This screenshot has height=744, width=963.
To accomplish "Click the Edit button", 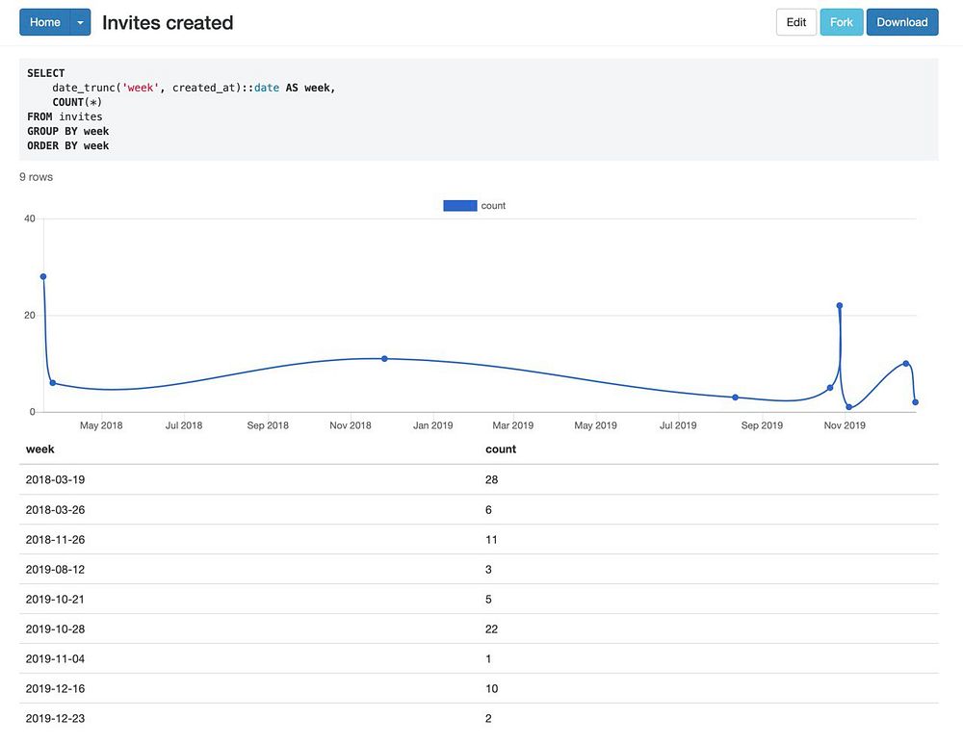I will click(x=796, y=22).
